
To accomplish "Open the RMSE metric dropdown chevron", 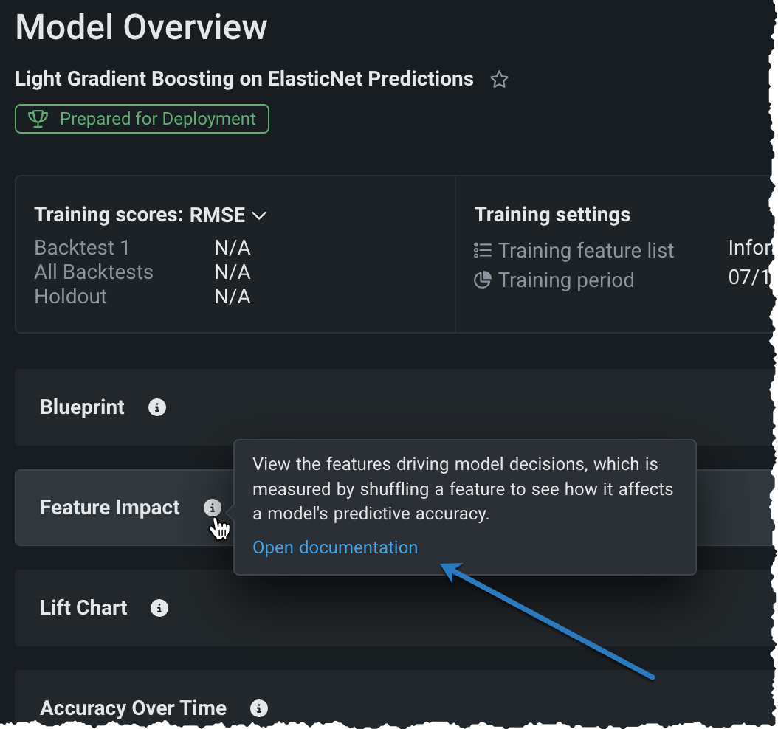I will (x=259, y=215).
